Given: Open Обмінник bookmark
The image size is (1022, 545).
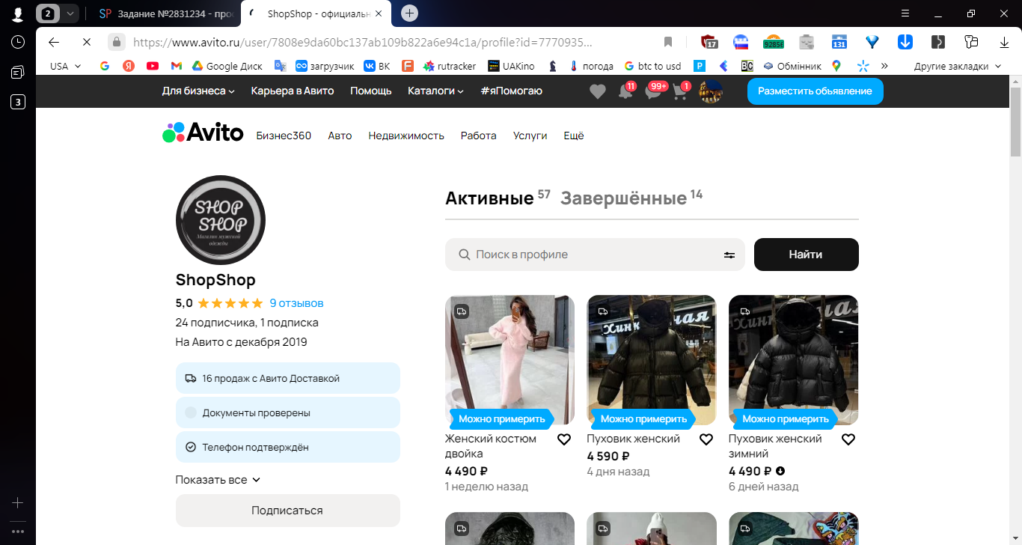Looking at the screenshot, I should 792,66.
